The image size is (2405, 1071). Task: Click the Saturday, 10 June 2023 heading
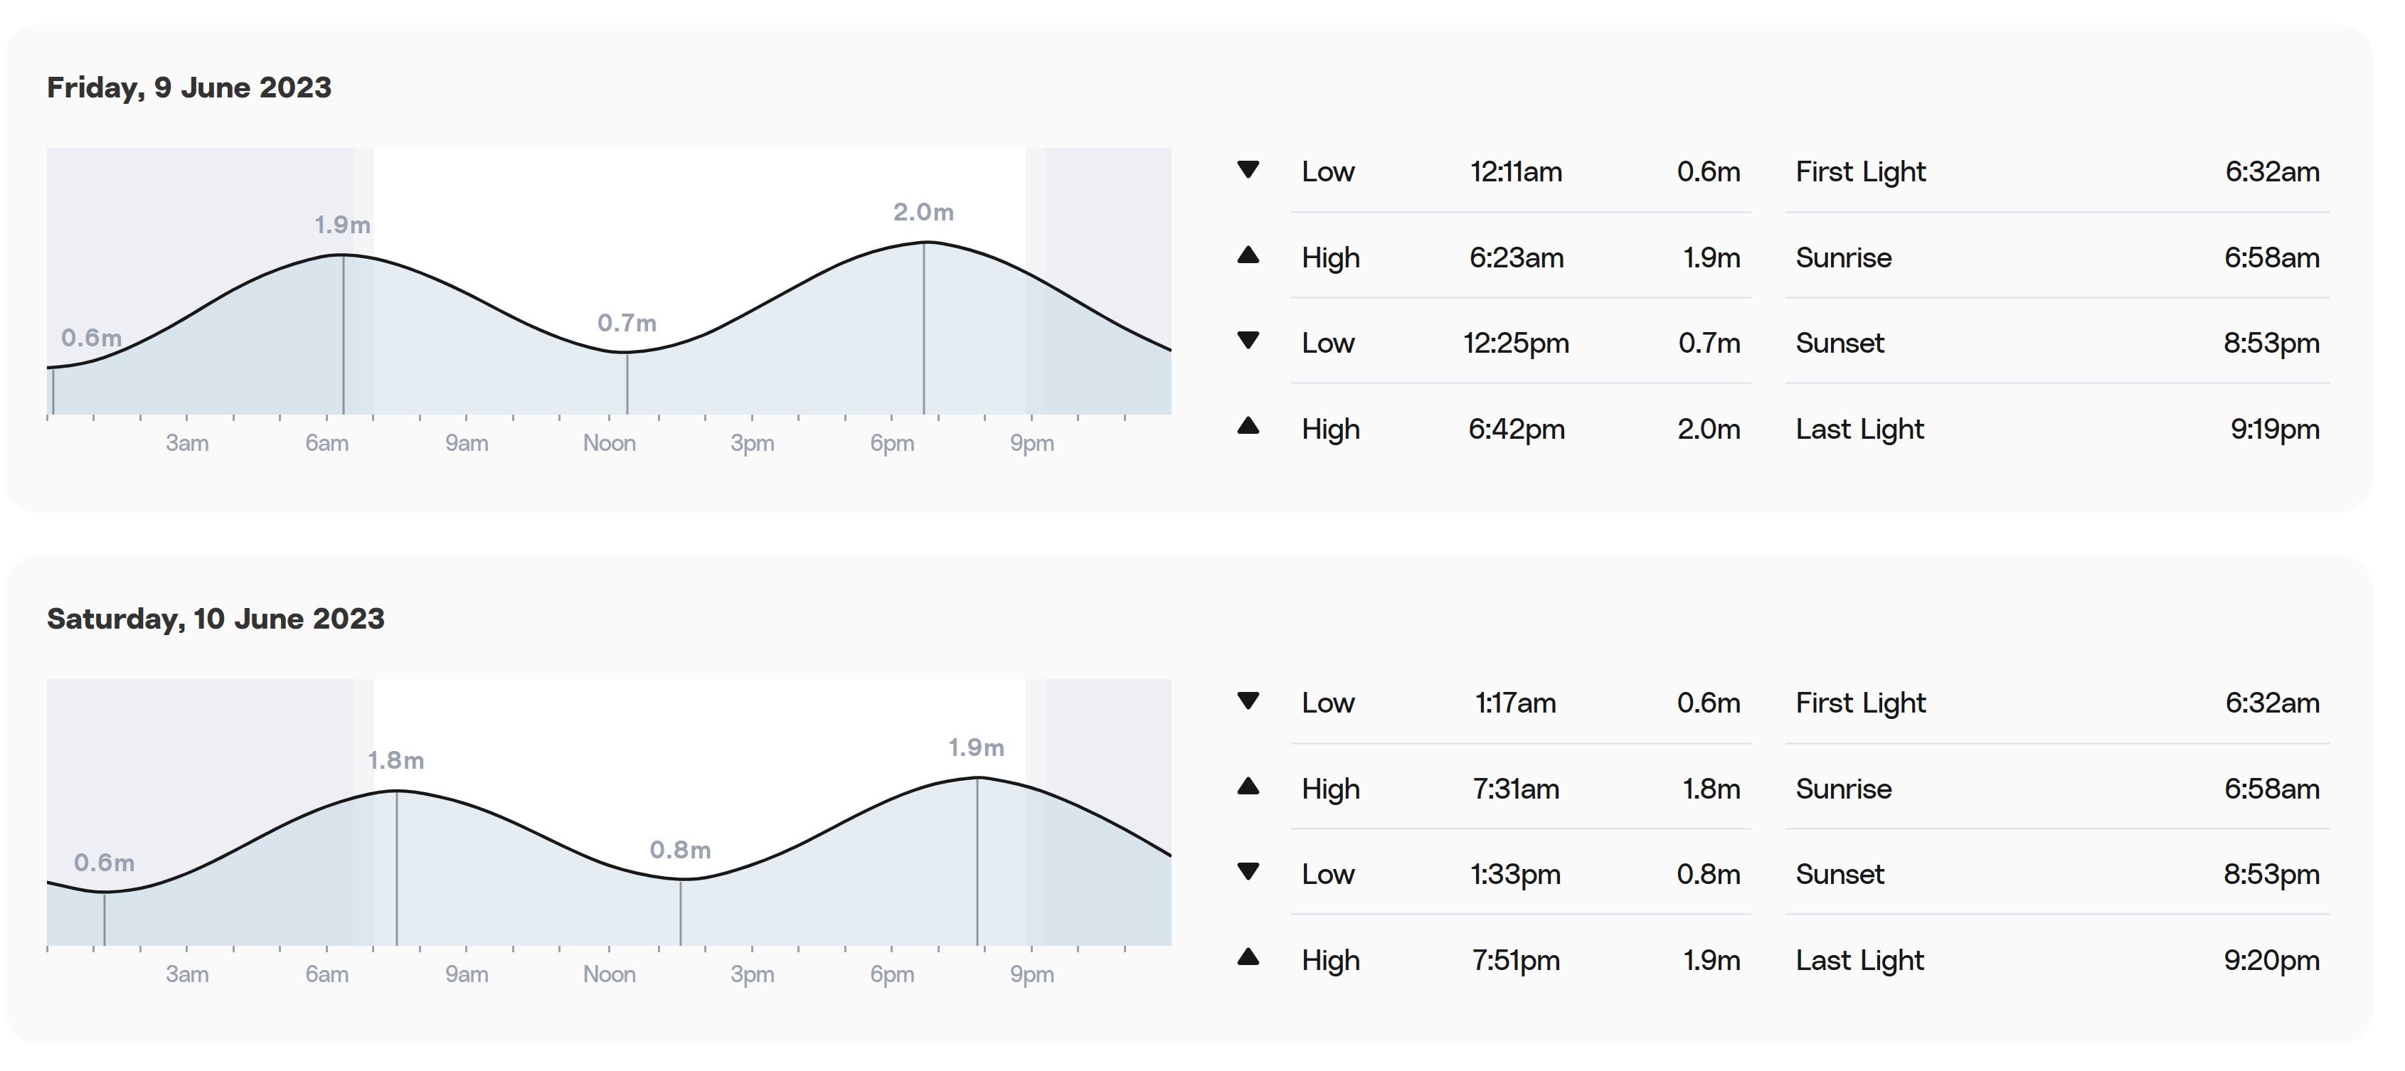[x=216, y=619]
